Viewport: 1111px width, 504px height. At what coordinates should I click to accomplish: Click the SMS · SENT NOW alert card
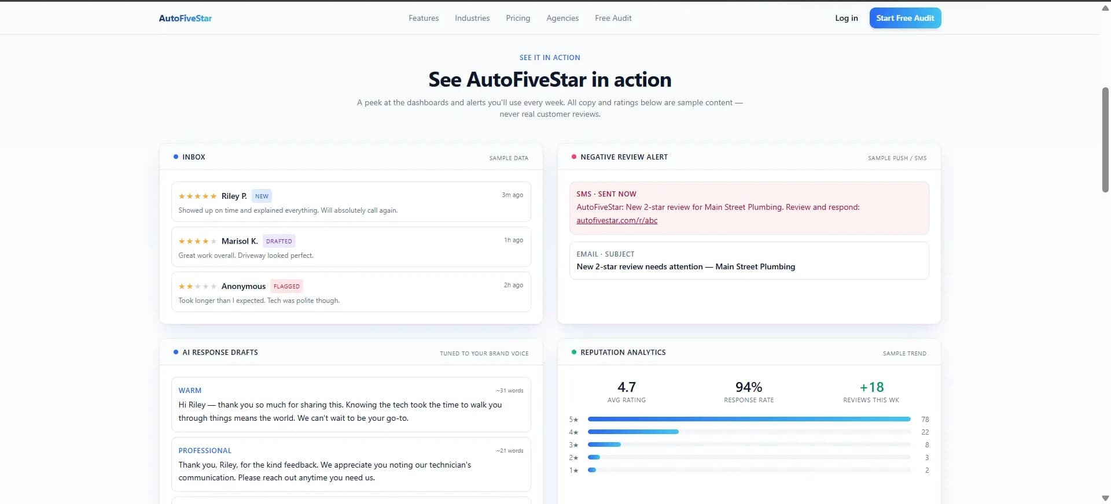[749, 208]
